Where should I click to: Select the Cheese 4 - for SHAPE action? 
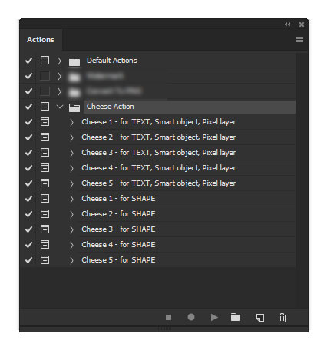click(x=118, y=245)
